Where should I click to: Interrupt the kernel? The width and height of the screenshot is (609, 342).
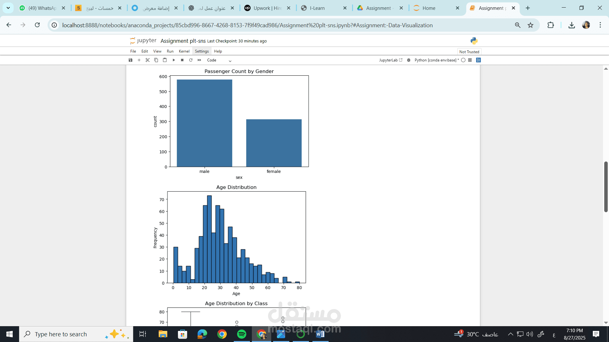tap(182, 60)
